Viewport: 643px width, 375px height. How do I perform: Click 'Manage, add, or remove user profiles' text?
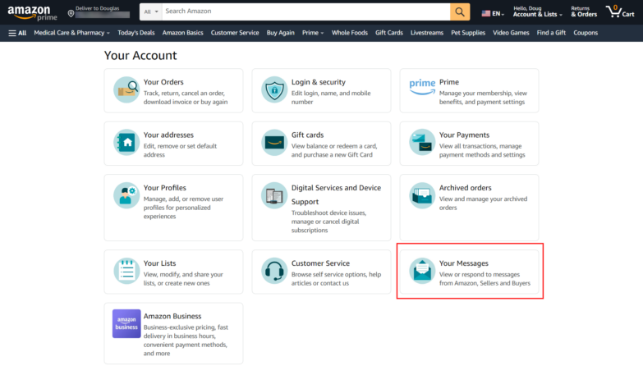[x=183, y=208]
